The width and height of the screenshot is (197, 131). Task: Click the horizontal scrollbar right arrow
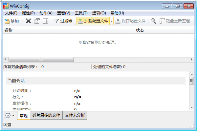coord(191,59)
